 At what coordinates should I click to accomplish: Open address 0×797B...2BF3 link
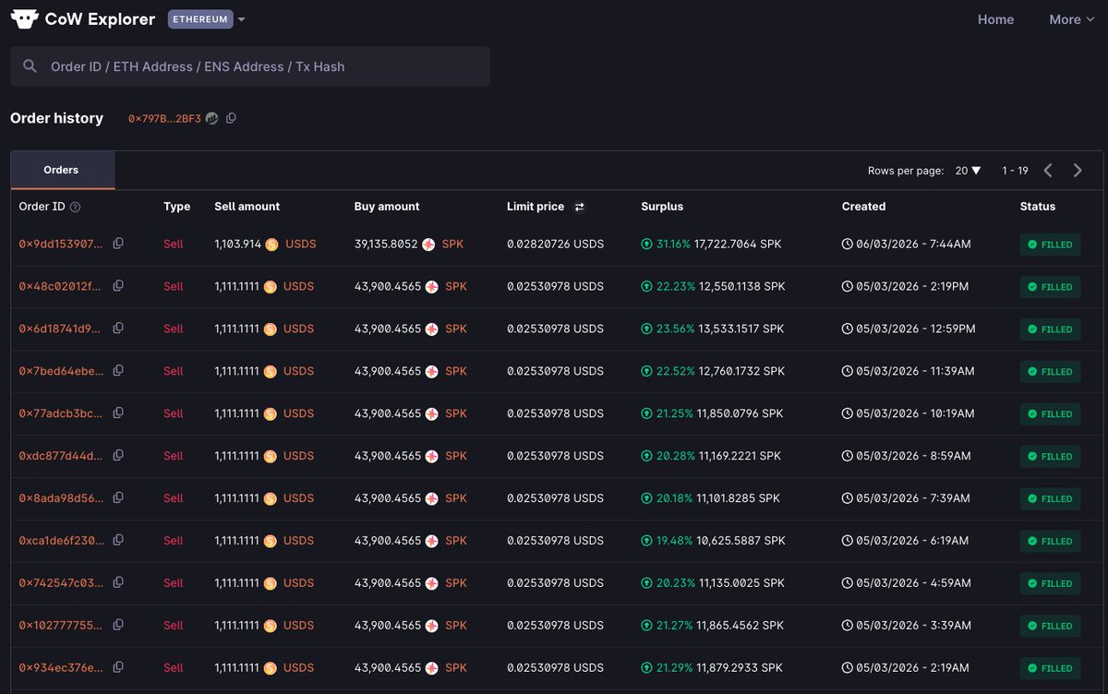click(x=164, y=118)
